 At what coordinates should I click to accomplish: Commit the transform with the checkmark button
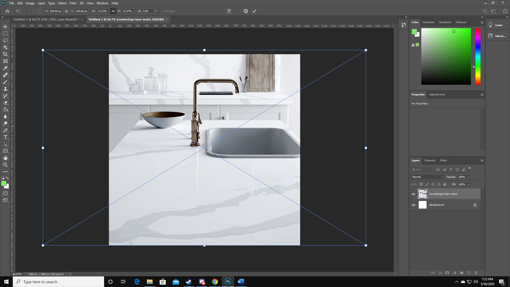click(x=254, y=11)
